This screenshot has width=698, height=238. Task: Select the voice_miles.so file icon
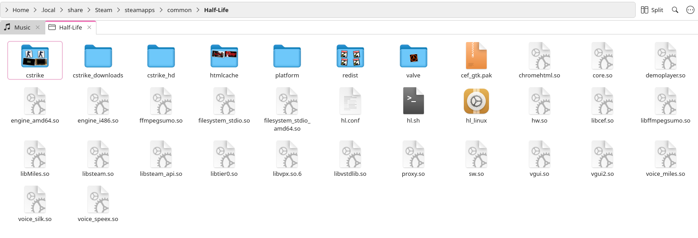pyautogui.click(x=666, y=154)
